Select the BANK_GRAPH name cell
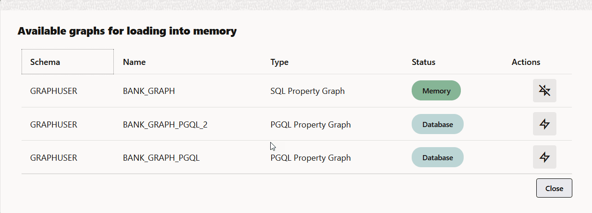Screen dimensions: 592x213 pos(149,91)
